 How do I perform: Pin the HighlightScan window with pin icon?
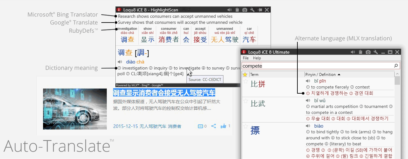(x=260, y=10)
